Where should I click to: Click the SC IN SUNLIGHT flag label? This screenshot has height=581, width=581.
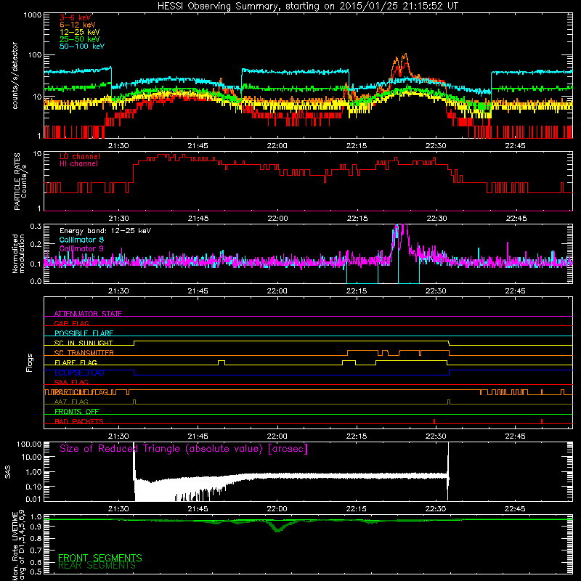[84, 343]
